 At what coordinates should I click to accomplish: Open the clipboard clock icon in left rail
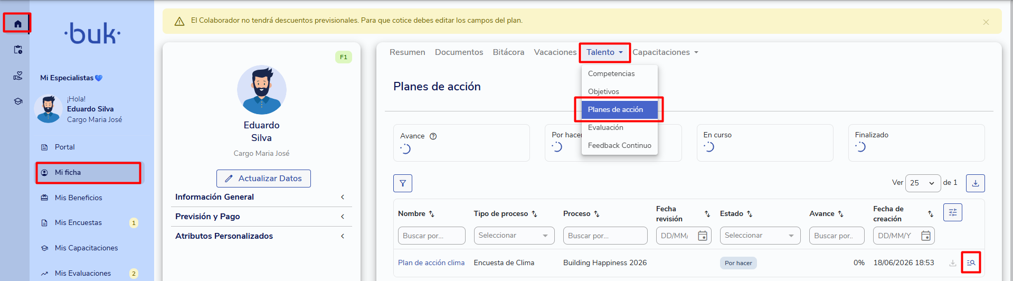pos(17,50)
